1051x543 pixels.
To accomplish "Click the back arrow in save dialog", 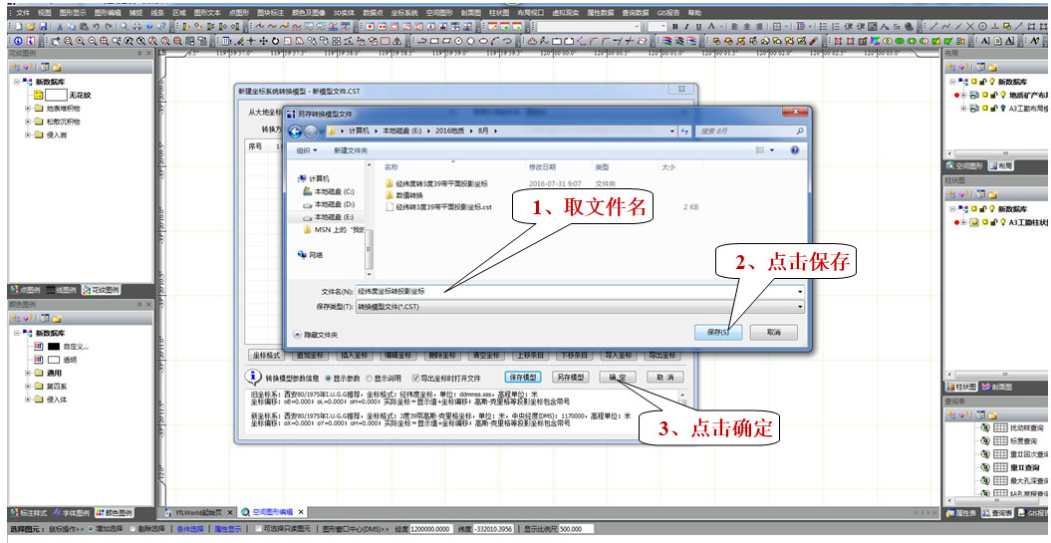I will pyautogui.click(x=296, y=131).
